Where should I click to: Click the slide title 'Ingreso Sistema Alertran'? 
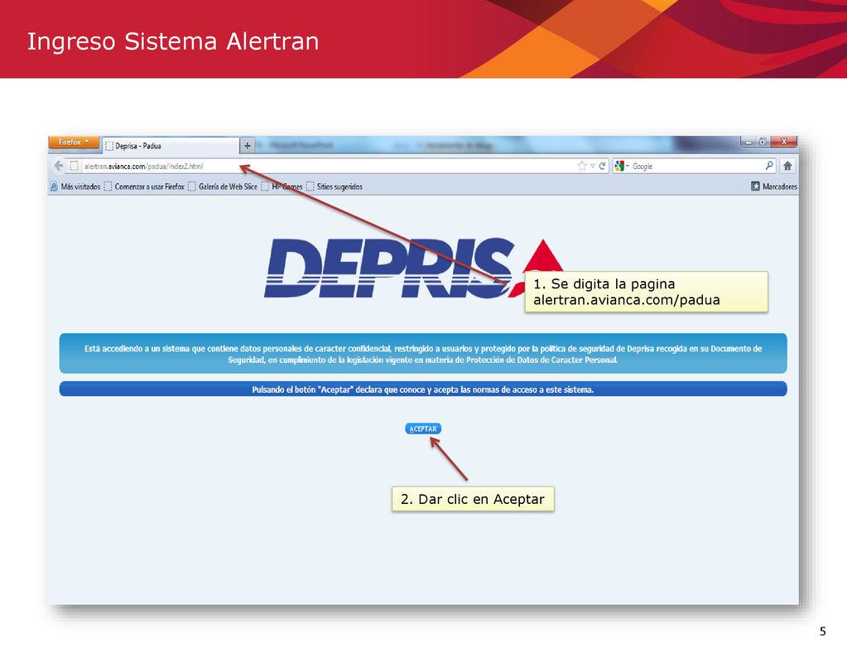tap(173, 41)
